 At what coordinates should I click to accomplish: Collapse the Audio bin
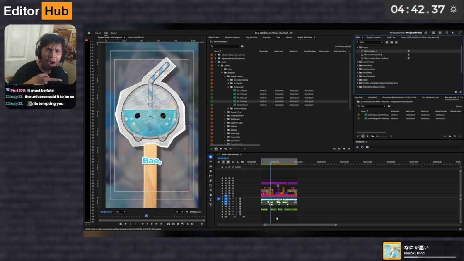(216, 62)
